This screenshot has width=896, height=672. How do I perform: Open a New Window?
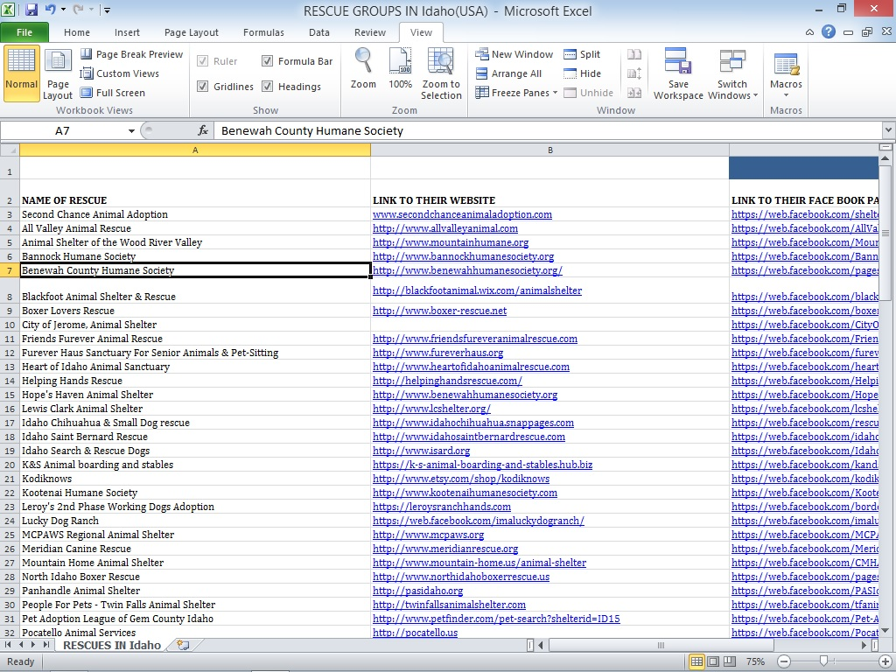514,54
